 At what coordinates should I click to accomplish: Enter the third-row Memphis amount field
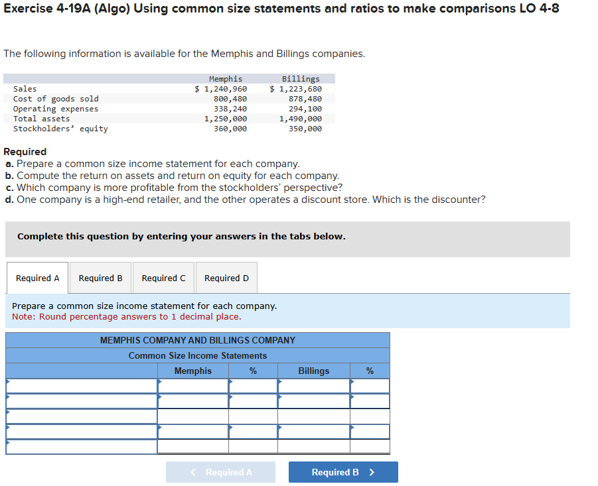192,416
